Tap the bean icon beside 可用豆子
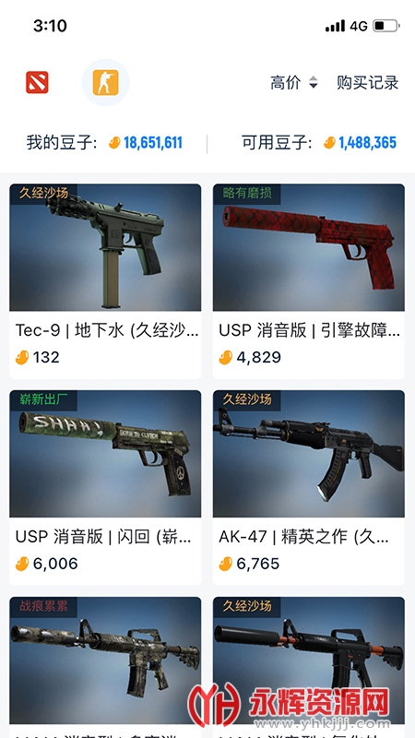The height and width of the screenshot is (738, 415). (x=330, y=143)
